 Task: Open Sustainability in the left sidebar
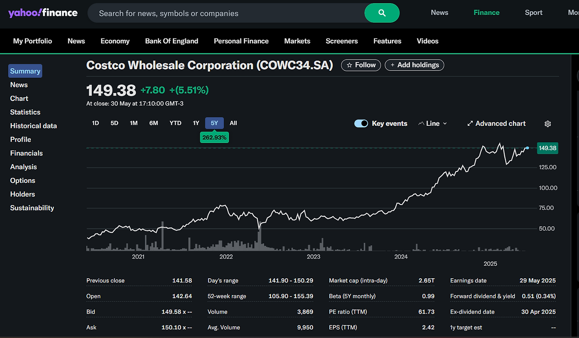tap(32, 208)
